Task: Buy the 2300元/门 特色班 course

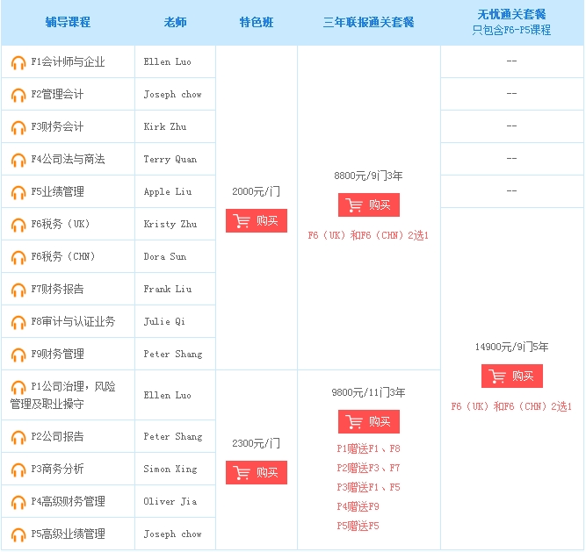Action: coord(257,473)
